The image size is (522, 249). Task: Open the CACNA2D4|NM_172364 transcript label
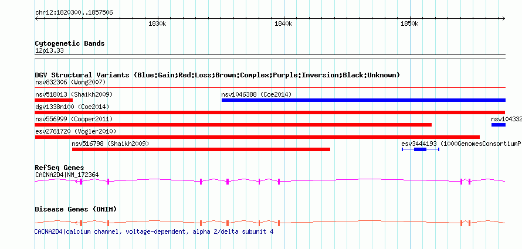(67, 175)
